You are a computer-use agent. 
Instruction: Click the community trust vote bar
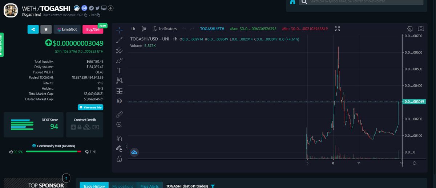pos(54,152)
